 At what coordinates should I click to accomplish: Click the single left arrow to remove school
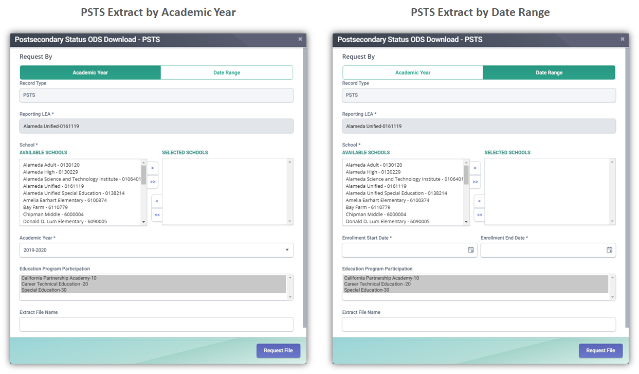click(156, 201)
